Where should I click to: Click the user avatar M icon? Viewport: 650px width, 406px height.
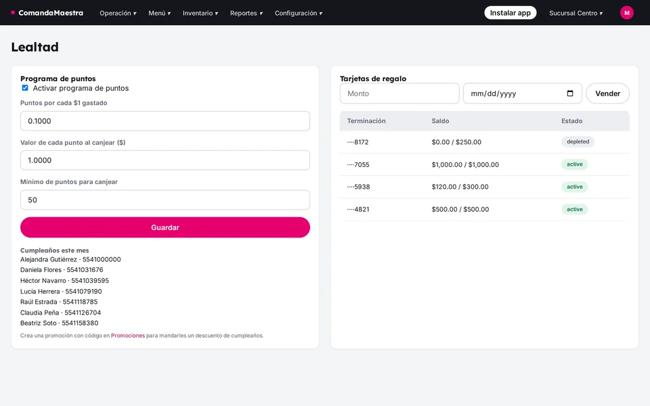[x=627, y=13]
